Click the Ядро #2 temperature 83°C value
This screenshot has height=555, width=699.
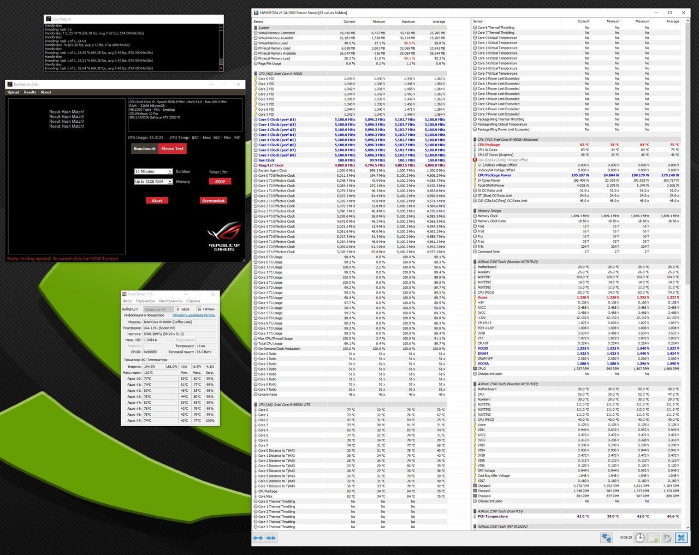click(147, 391)
